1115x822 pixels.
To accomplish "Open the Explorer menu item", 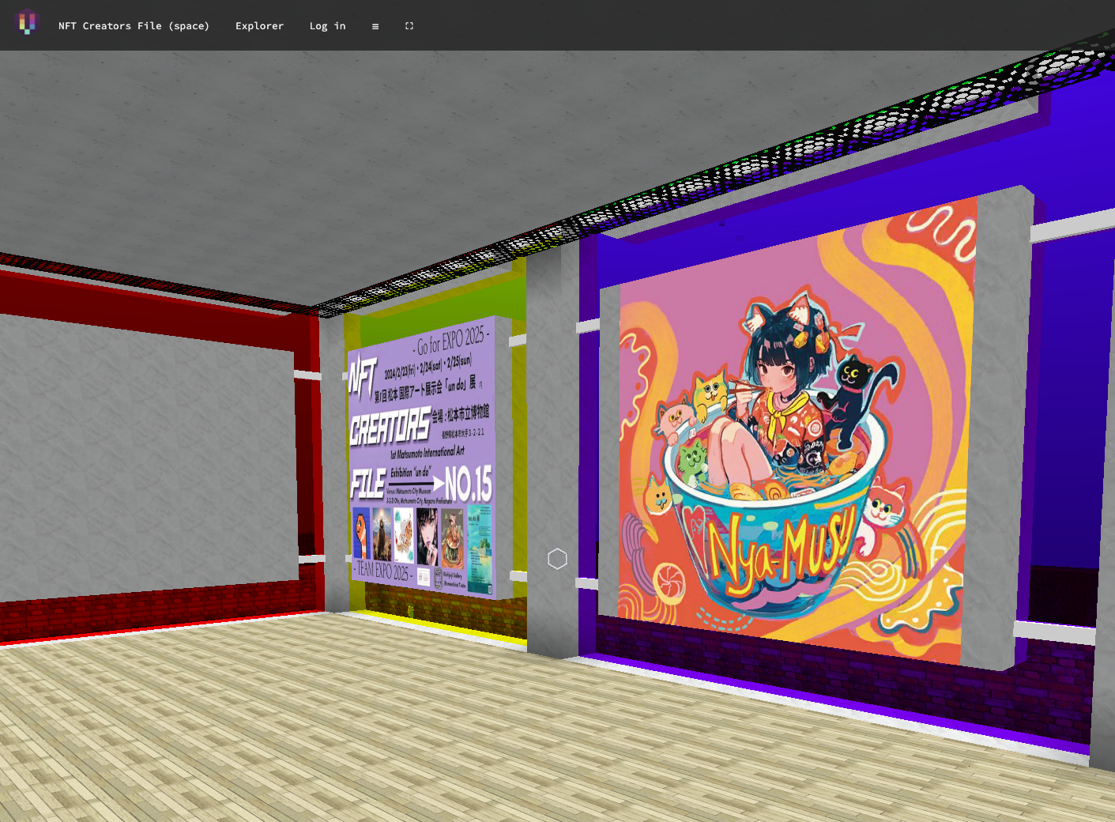I will 259,26.
